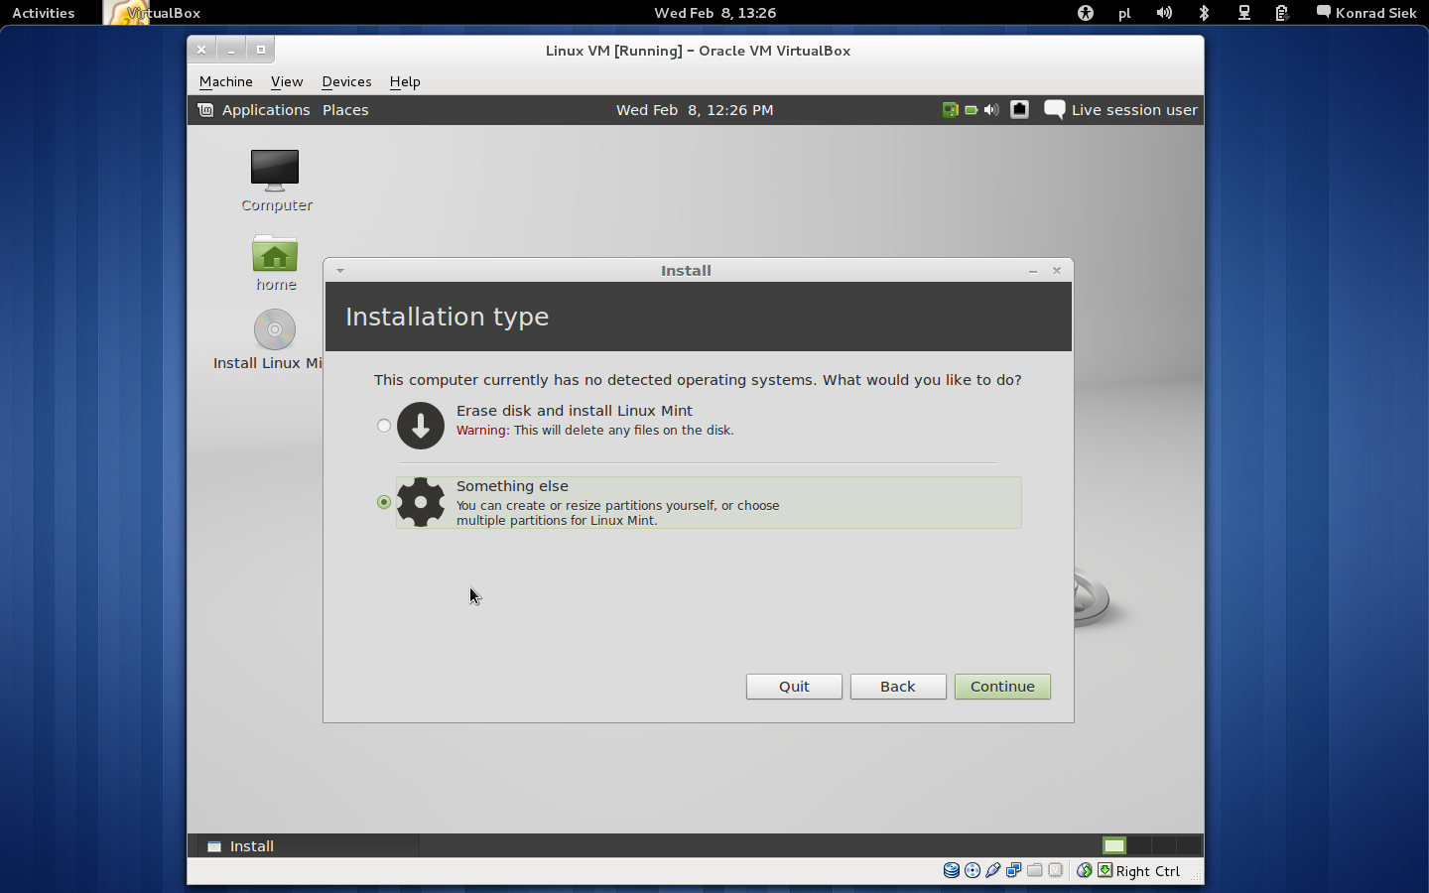Viewport: 1429px width, 893px height.
Task: Click the wired network icon in the guest panel
Action: coord(1019,110)
